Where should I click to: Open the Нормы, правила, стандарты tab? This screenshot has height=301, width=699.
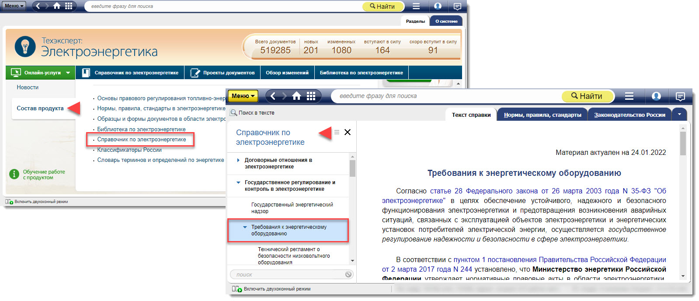tap(543, 115)
